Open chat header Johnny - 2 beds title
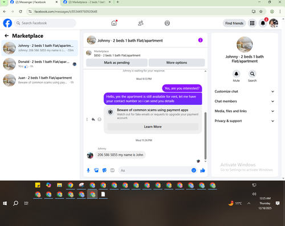This screenshot has height=226, width=285. tap(130, 41)
